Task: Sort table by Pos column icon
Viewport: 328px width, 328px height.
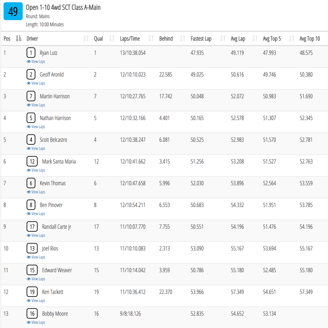Action: 19,38
